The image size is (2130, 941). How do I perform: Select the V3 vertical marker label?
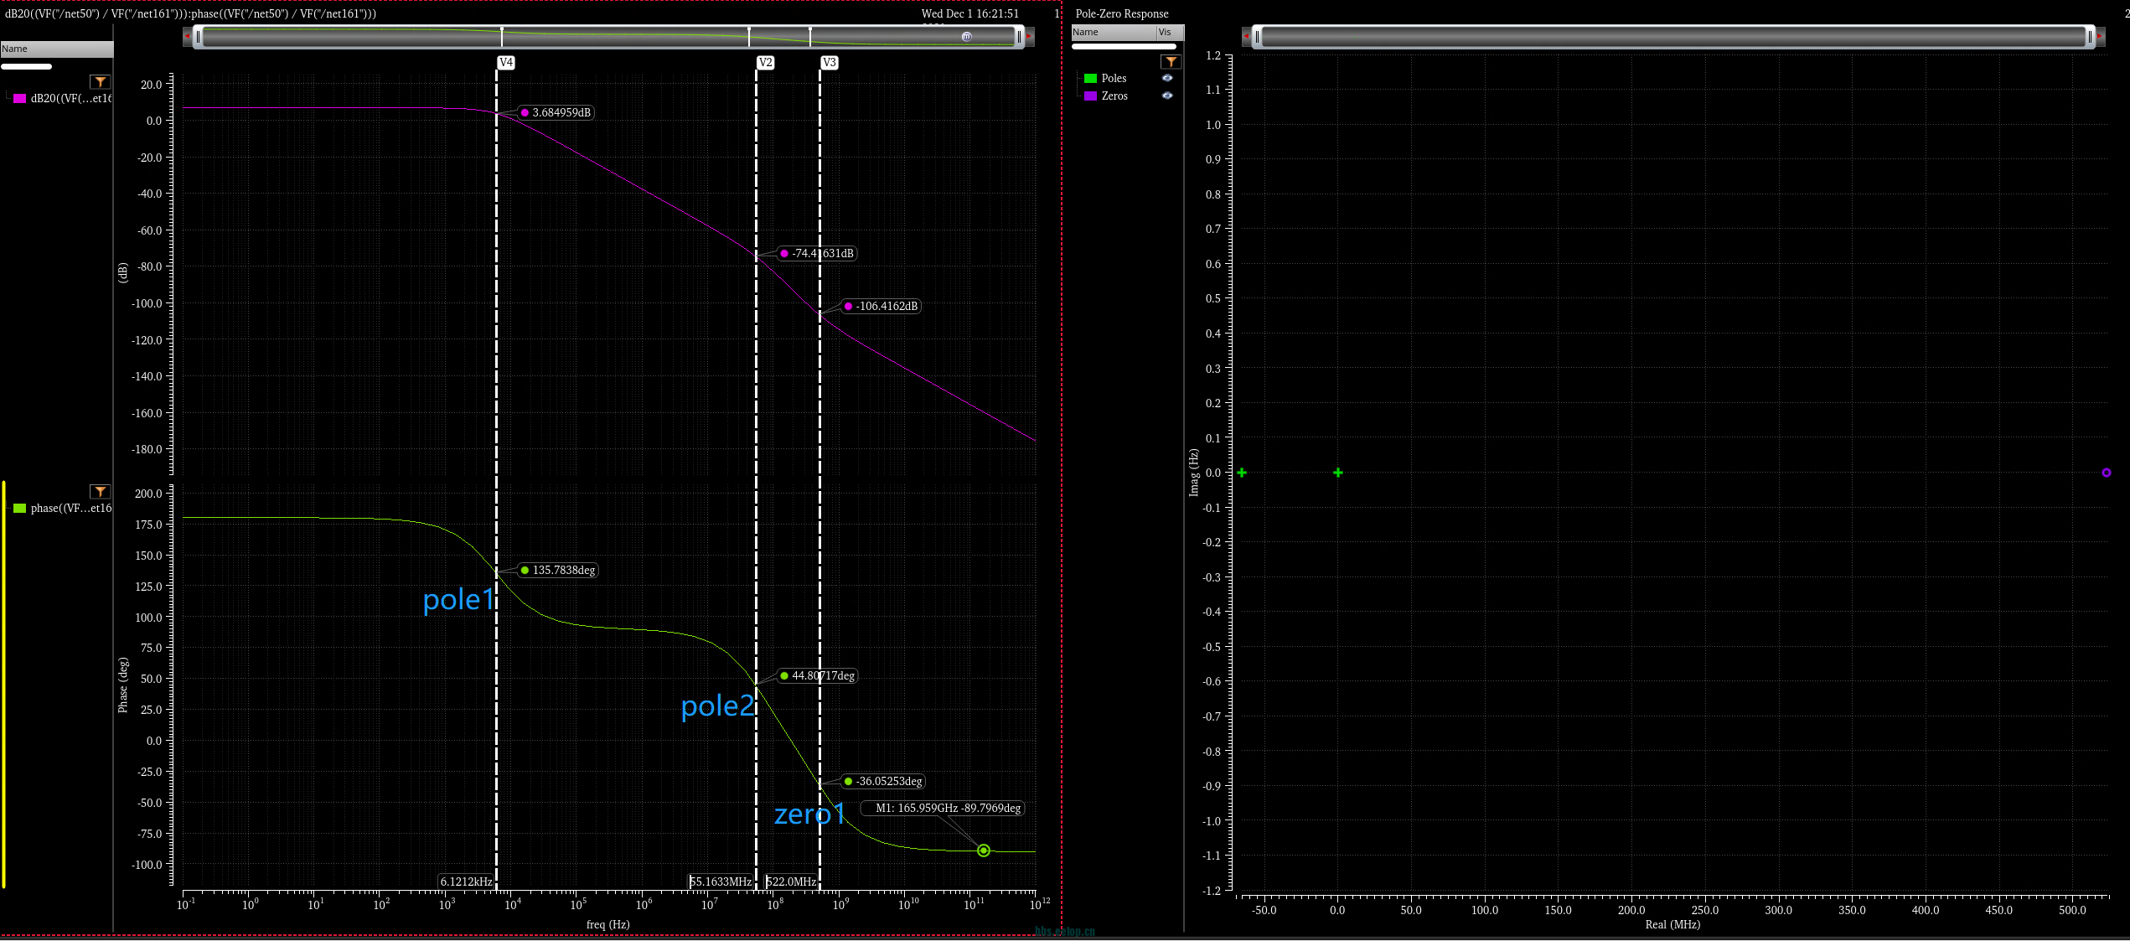tap(829, 63)
